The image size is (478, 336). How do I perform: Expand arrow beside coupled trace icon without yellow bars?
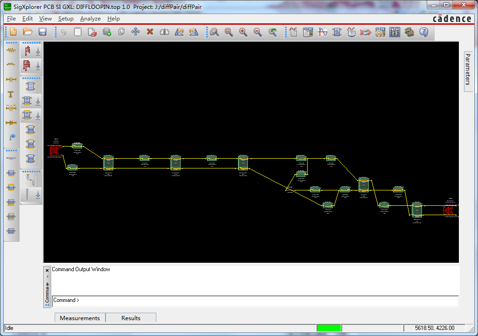tap(38, 101)
